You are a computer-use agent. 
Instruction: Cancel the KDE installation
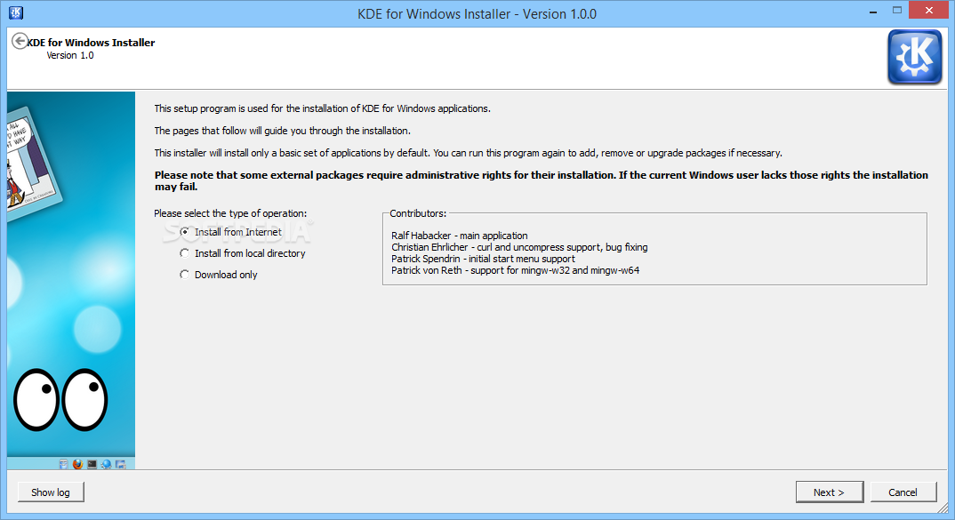pyautogui.click(x=903, y=492)
